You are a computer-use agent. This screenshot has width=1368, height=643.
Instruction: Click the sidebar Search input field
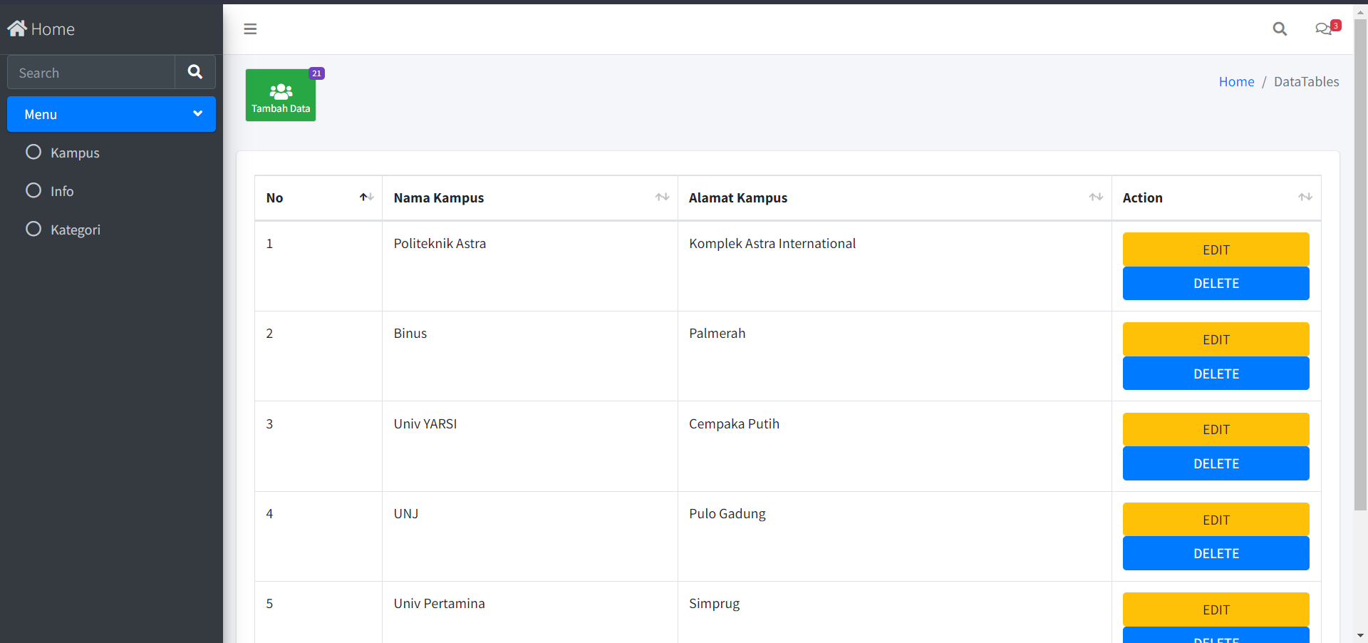click(x=91, y=73)
